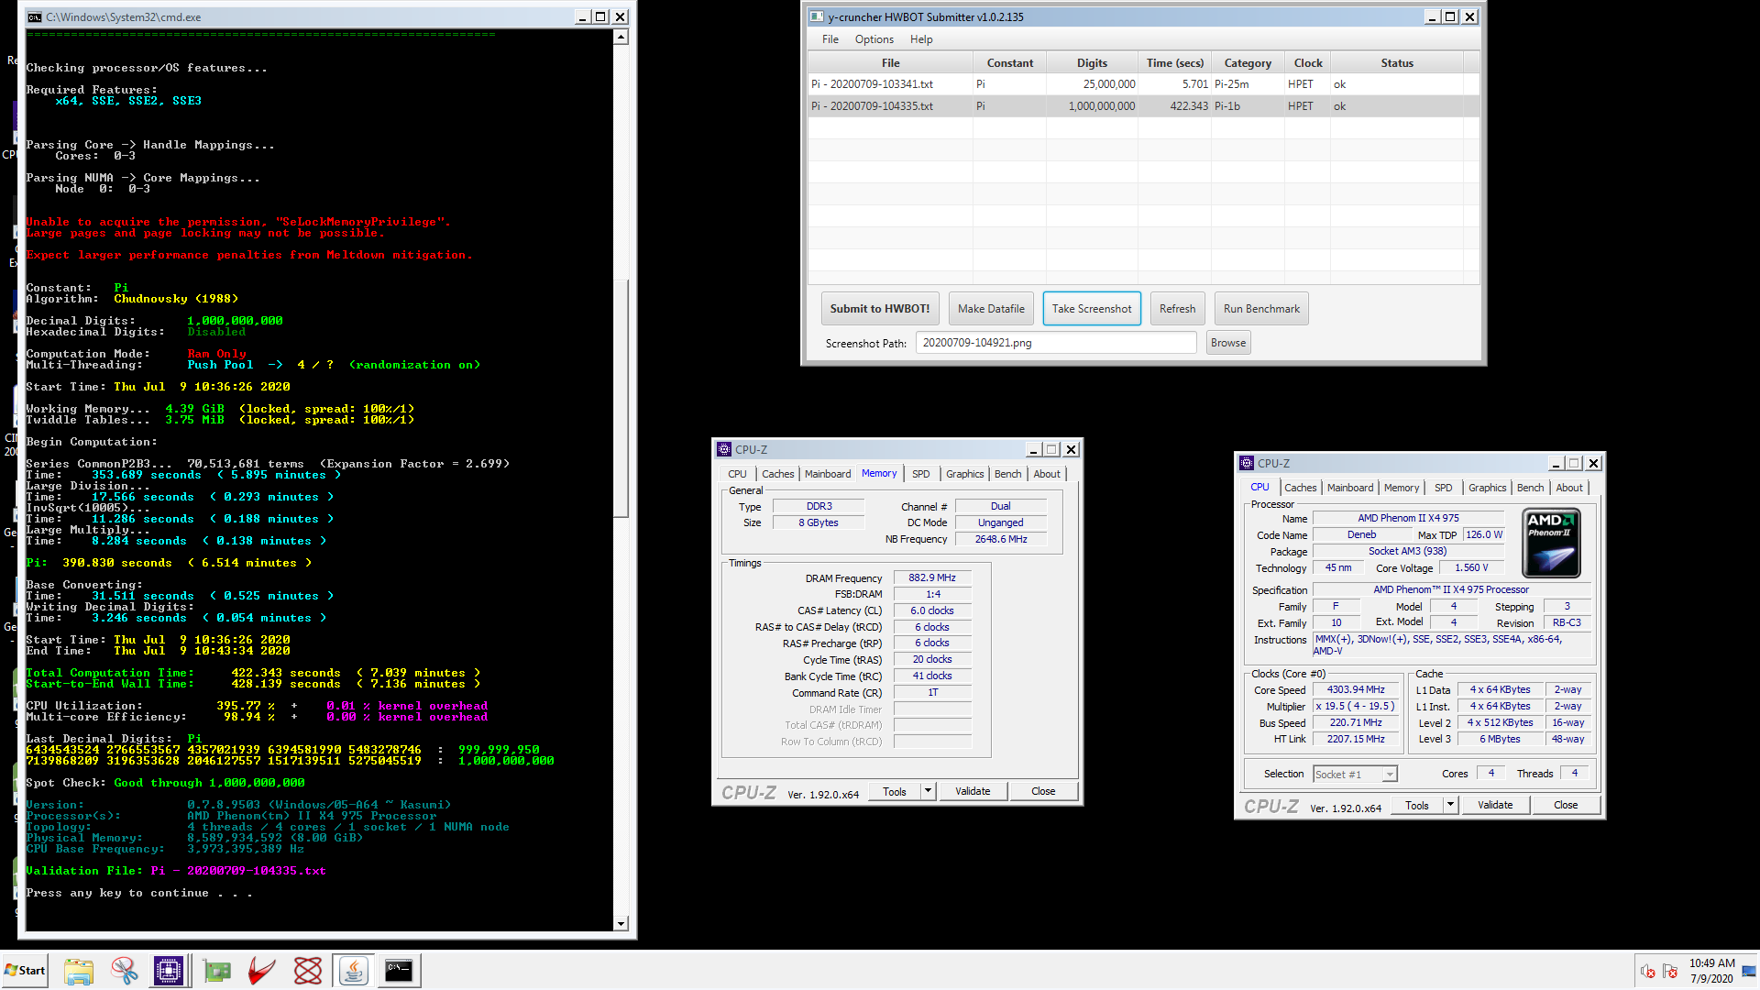This screenshot has width=1760, height=990.
Task: Click the title bar icon of the CPU-Z CPU-tab window
Action: coord(1247,463)
